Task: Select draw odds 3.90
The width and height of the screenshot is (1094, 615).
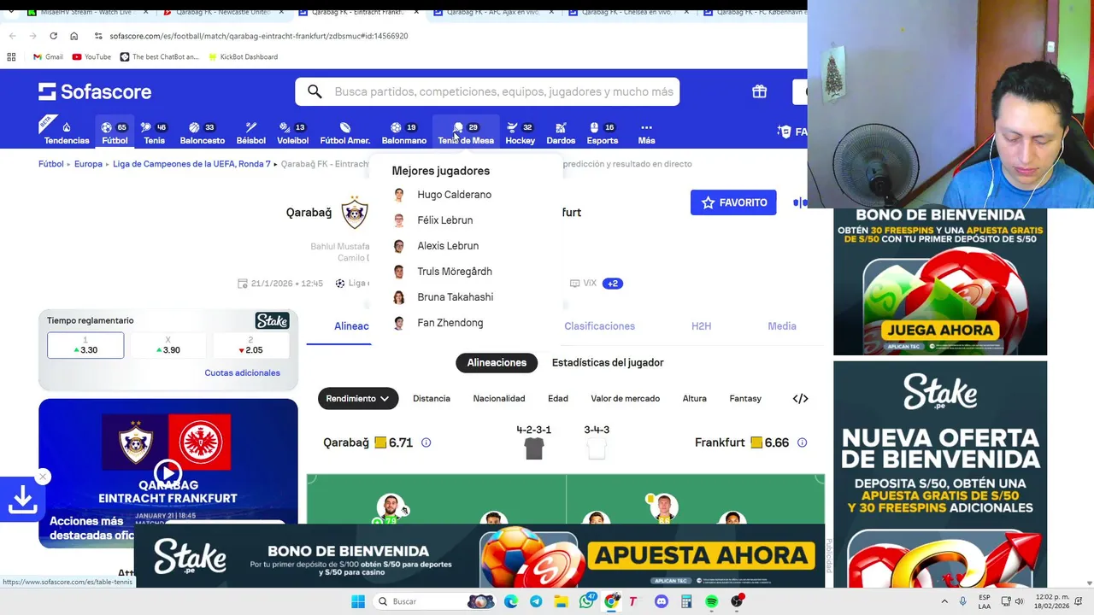Action: pyautogui.click(x=168, y=345)
